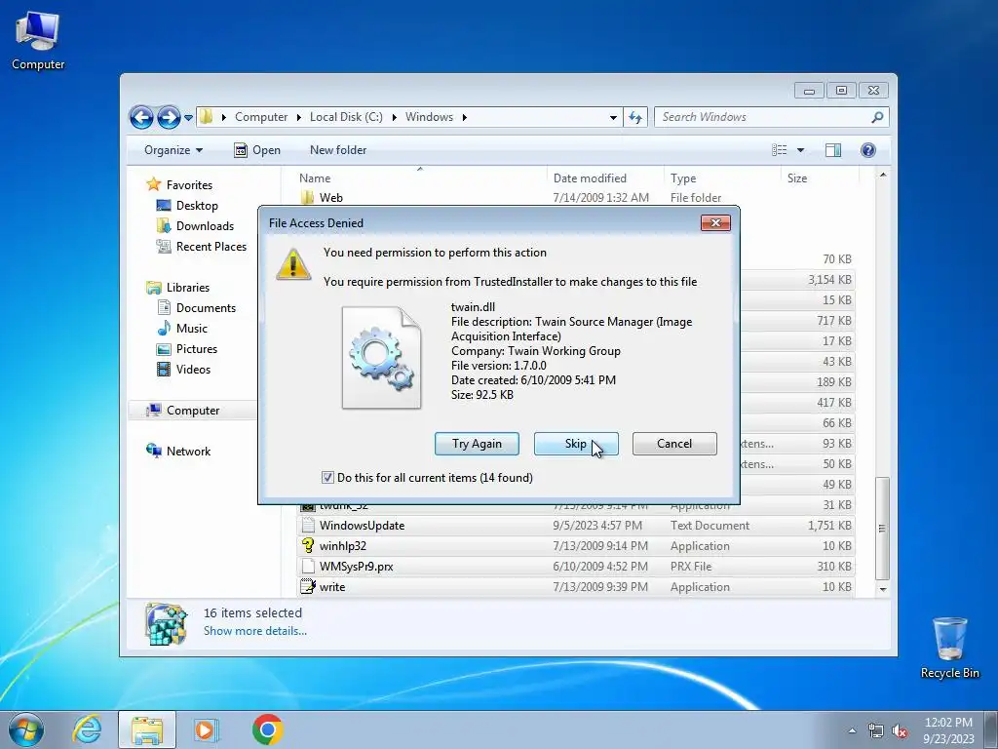Select Computer in the navigation pane

point(193,411)
